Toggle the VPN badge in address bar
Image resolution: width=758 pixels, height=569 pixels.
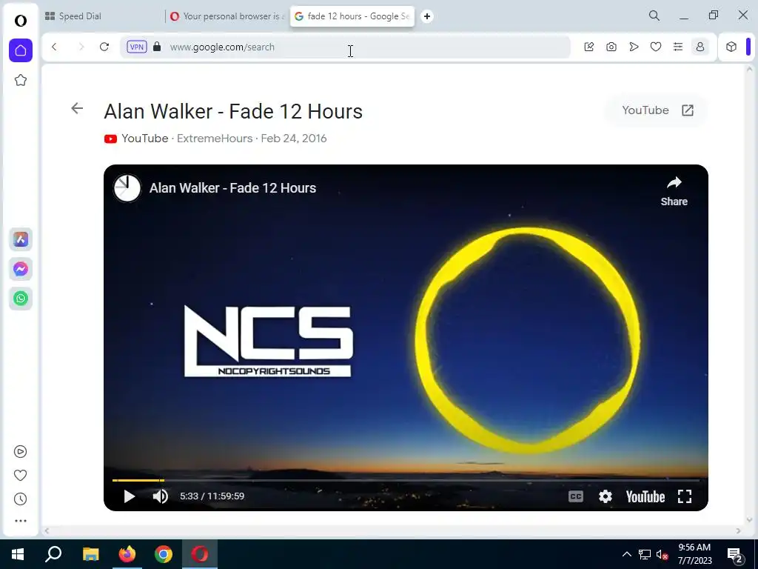[137, 47]
